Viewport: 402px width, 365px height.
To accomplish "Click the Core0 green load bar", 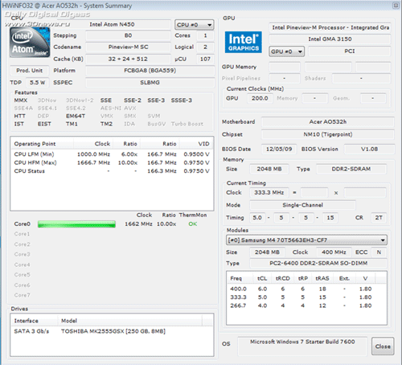I will pyautogui.click(x=76, y=224).
